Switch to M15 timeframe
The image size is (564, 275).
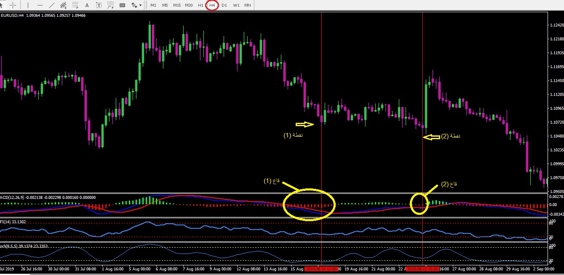pos(177,5)
